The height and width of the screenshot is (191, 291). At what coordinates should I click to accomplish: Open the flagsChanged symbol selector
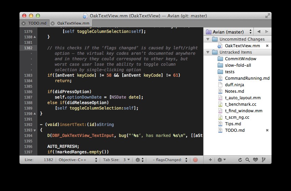tap(170, 160)
